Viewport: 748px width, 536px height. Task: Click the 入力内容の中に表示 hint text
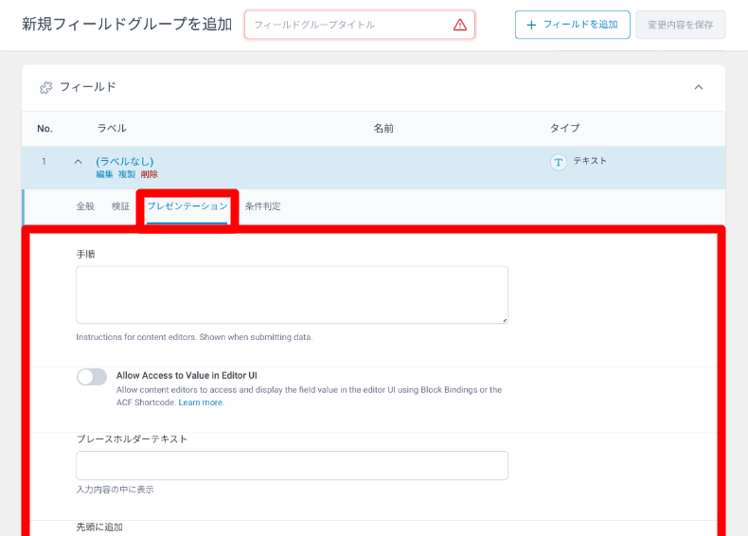point(115,490)
